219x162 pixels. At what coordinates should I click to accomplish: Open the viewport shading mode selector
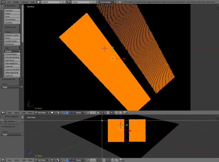tap(52, 112)
